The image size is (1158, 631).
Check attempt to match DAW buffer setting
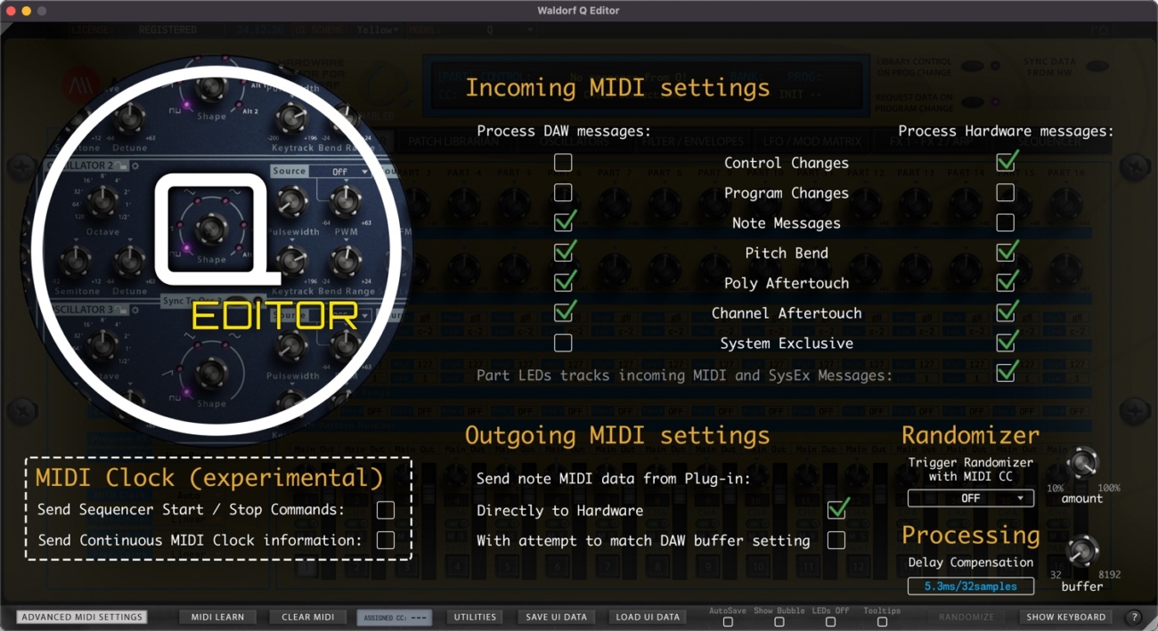click(836, 540)
